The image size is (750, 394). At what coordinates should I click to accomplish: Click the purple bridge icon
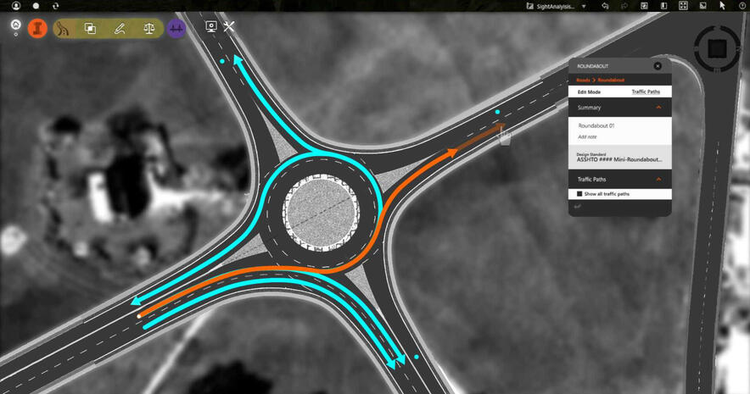pyautogui.click(x=176, y=28)
